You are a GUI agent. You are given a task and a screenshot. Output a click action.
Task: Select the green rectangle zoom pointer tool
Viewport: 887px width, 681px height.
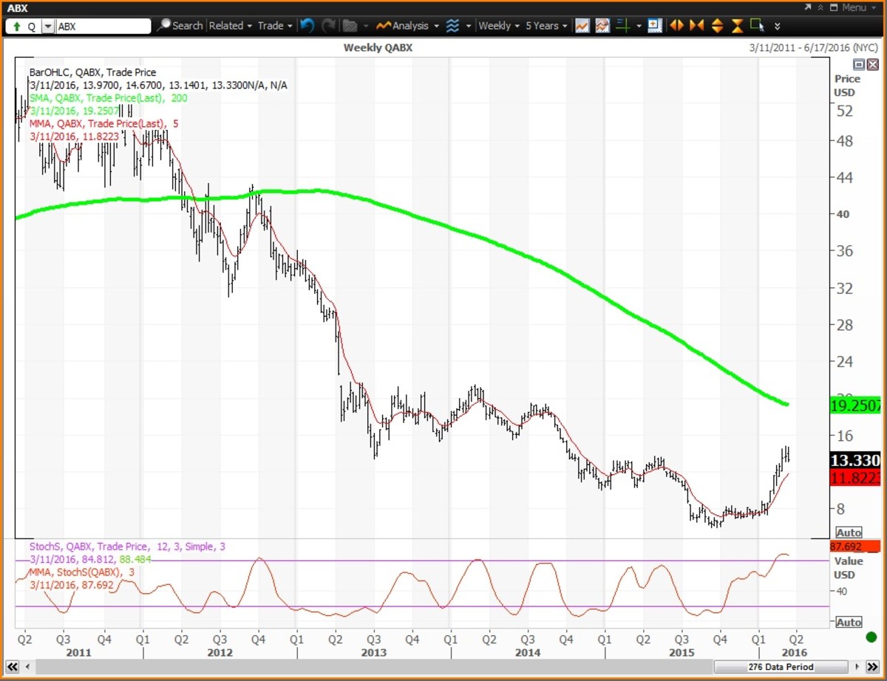click(x=757, y=26)
